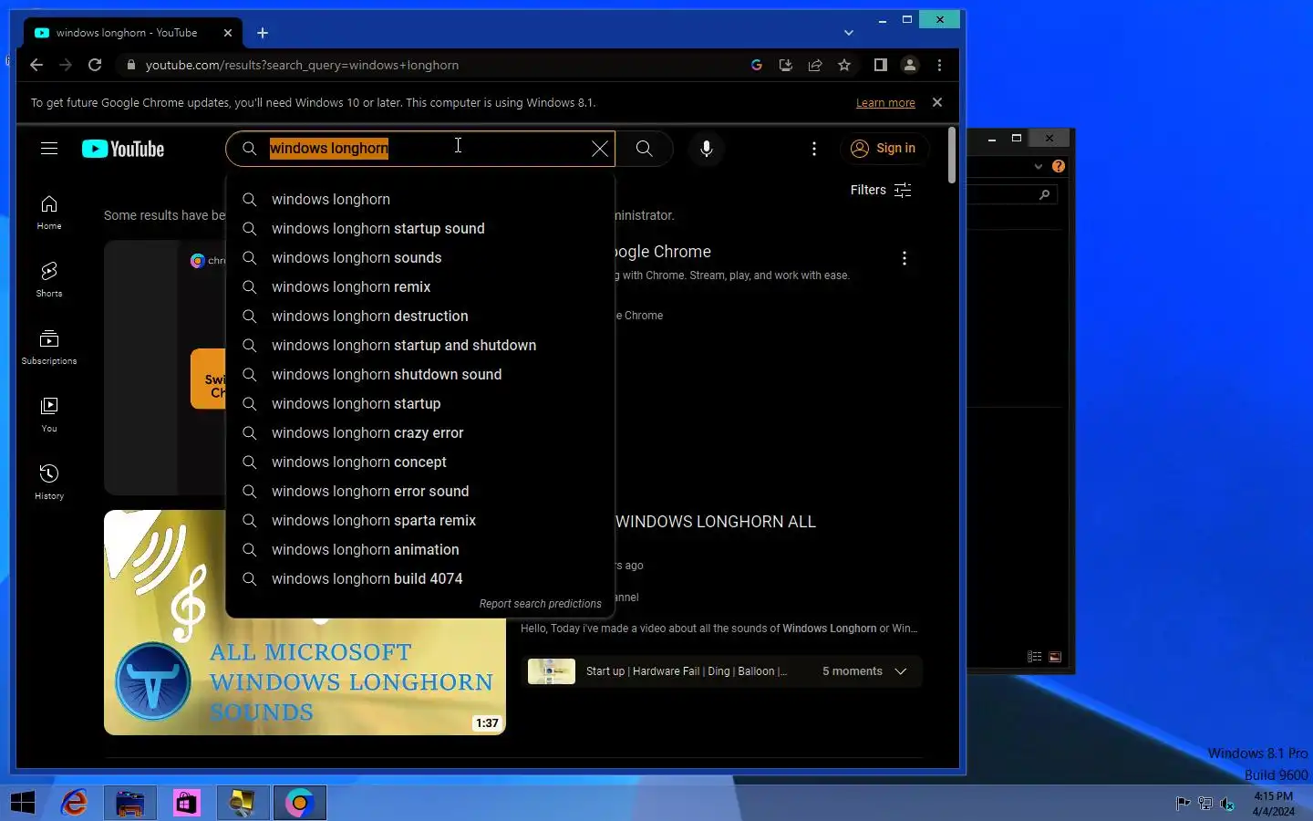Screen dimensions: 1313x821
Task: Open the YouTube hamburger guide menu
Action: pos(49,149)
